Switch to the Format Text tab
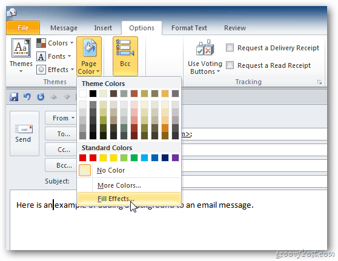The height and width of the screenshot is (261, 338). pyautogui.click(x=189, y=28)
